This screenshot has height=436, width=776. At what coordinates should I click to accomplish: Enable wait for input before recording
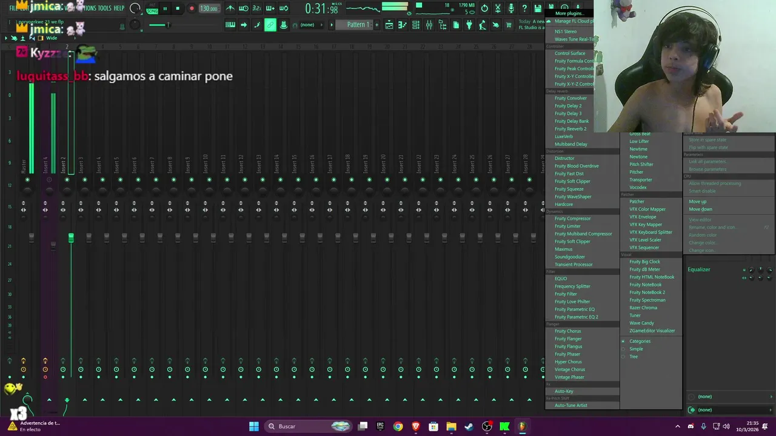244,8
